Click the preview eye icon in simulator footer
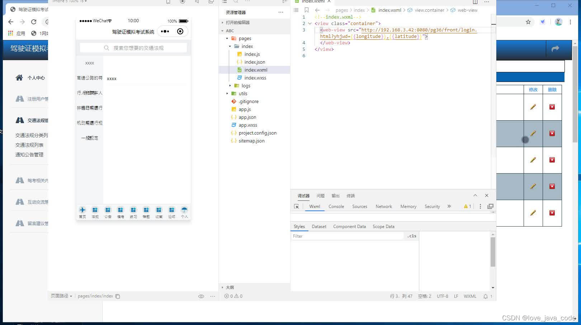This screenshot has height=325, width=581. [x=201, y=296]
